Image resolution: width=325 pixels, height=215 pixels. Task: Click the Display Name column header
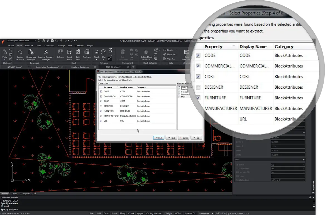[x=127, y=87]
